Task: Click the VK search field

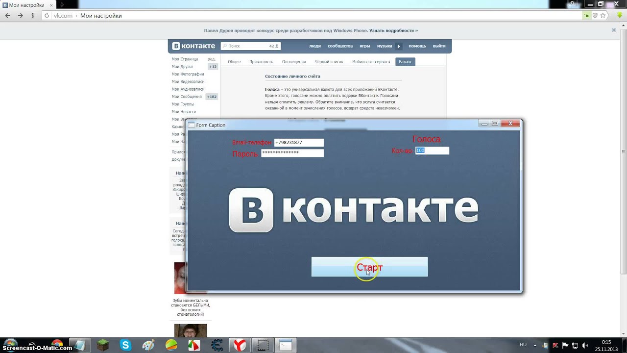Action: point(250,46)
